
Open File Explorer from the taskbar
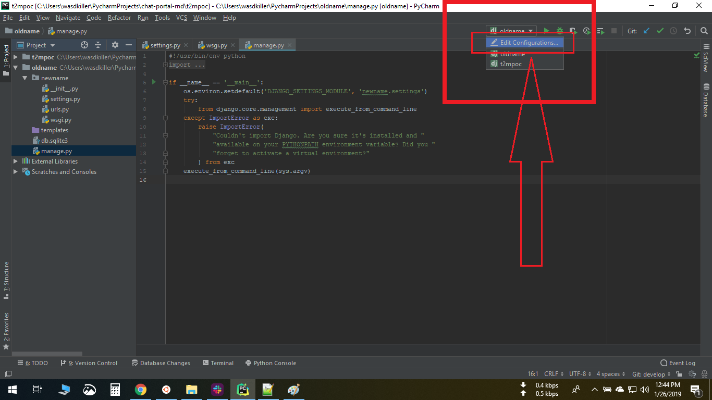(x=191, y=389)
